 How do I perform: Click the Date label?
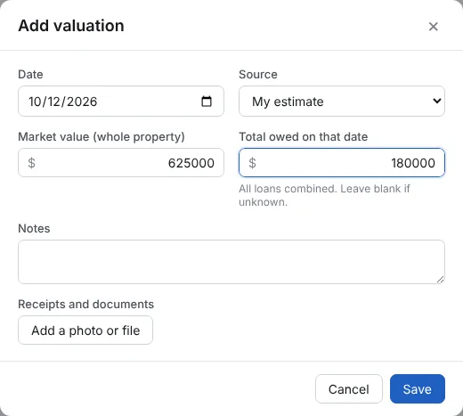coord(30,74)
